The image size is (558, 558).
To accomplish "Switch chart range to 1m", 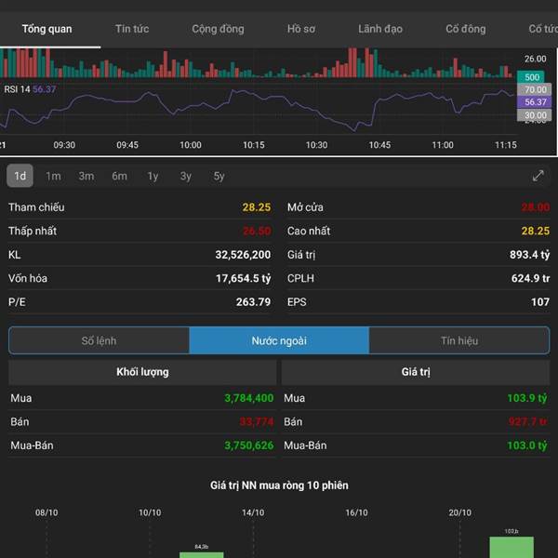I will (53, 176).
